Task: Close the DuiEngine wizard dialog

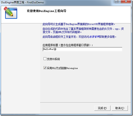Action: (126, 1)
